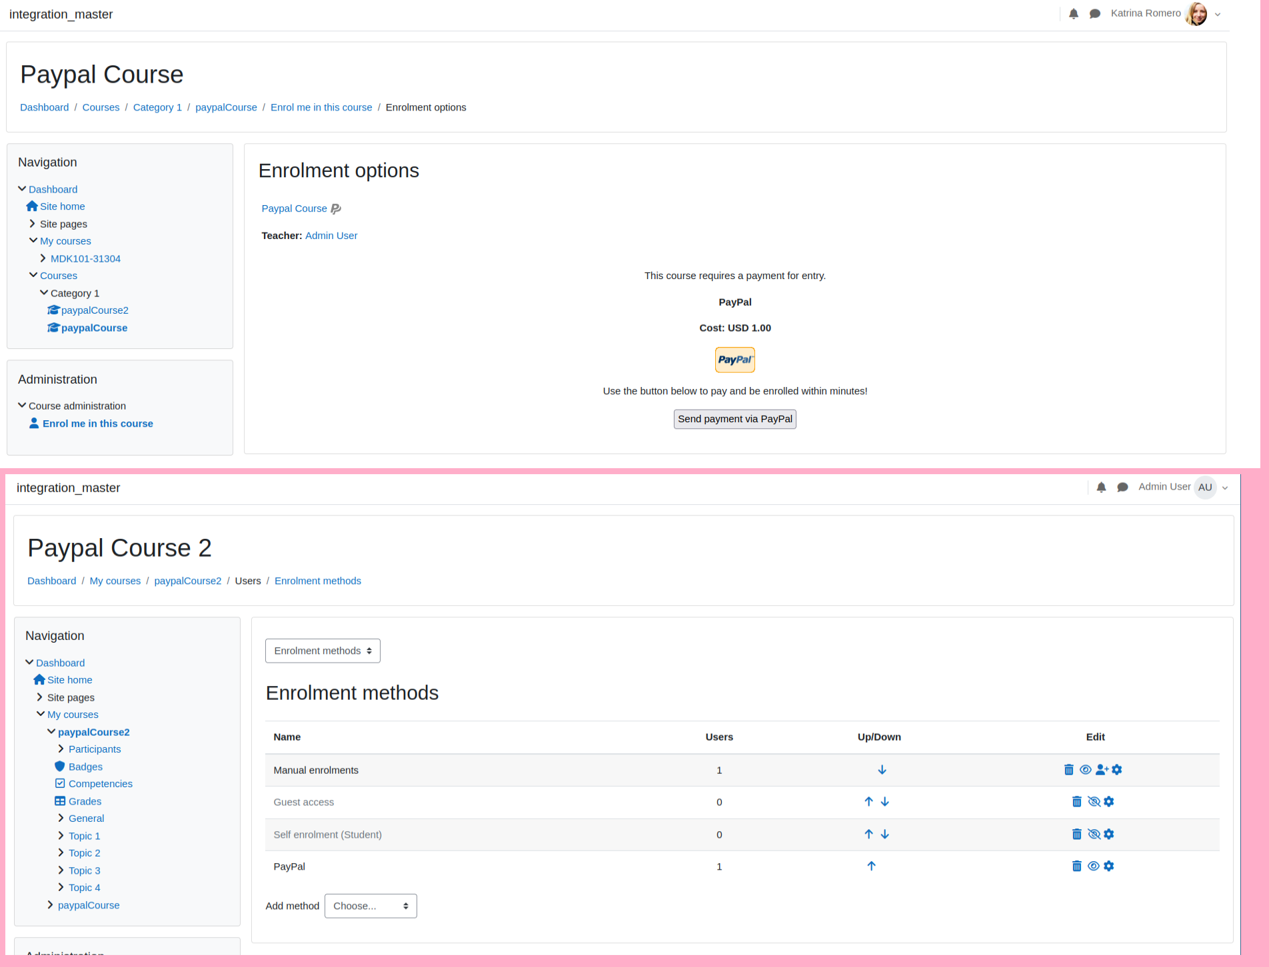Edit Manual enrolments settings gear
Image resolution: width=1269 pixels, height=967 pixels.
(1117, 770)
